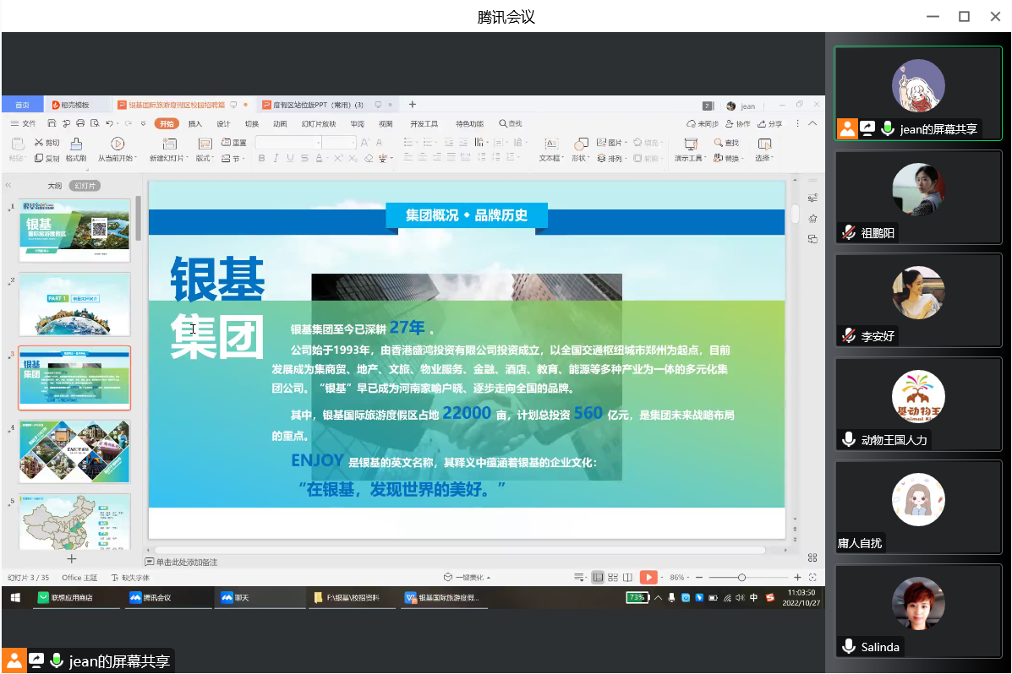
Task: Click the 新建幻灯片 new slide icon
Action: (x=169, y=144)
